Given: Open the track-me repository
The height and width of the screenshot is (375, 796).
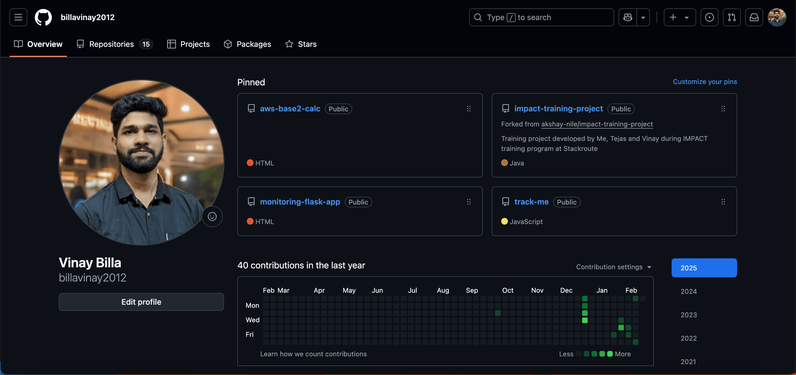Looking at the screenshot, I should click(x=531, y=202).
